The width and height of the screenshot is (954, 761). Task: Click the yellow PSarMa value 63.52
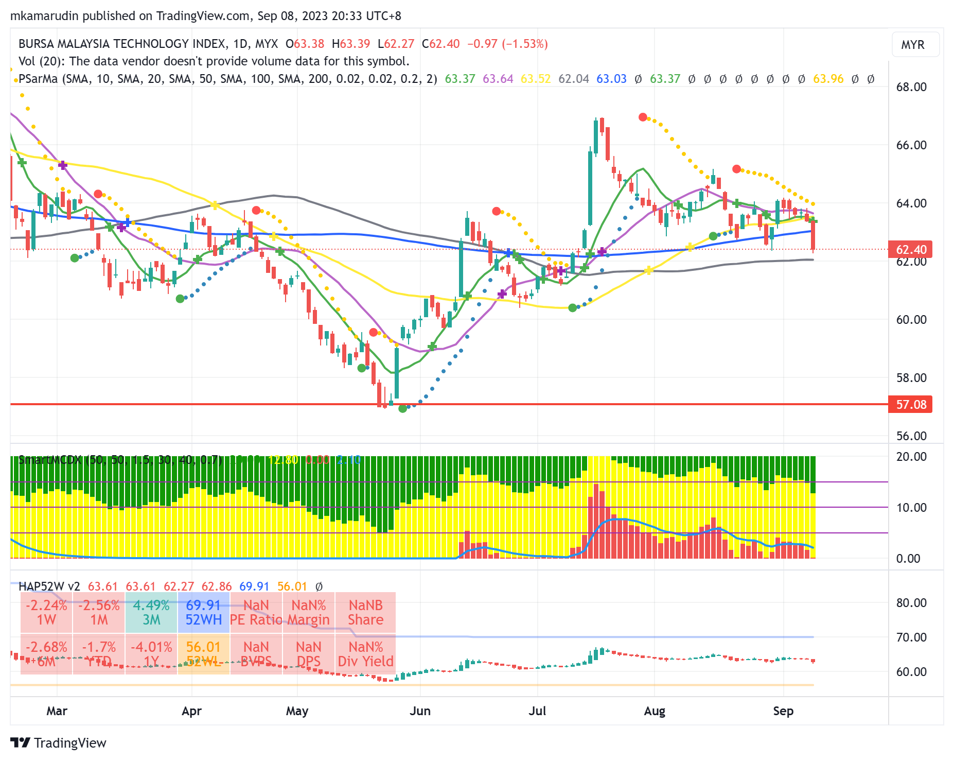(536, 79)
